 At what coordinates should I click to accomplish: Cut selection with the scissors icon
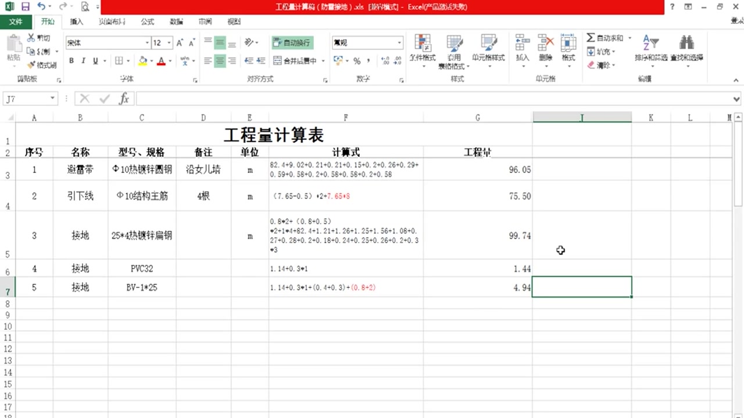(31, 38)
